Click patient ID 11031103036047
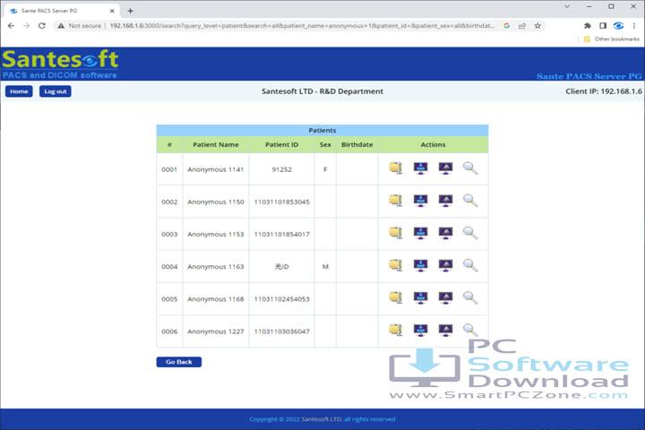This screenshot has height=430, width=645. [282, 331]
